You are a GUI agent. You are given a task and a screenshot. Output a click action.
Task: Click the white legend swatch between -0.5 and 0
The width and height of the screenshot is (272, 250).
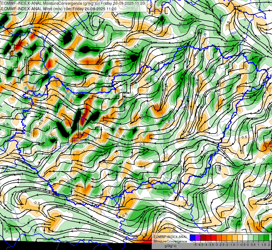tap(245, 237)
